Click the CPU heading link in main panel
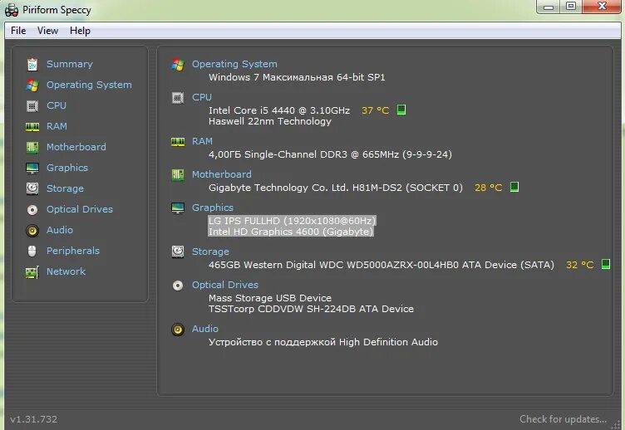Image resolution: width=625 pixels, height=430 pixels. pos(202,97)
